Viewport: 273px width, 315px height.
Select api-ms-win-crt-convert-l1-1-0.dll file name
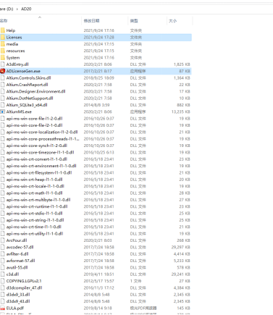tap(37, 159)
